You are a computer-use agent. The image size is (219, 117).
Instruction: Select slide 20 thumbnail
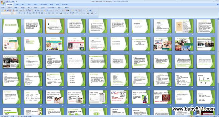tap(206, 44)
